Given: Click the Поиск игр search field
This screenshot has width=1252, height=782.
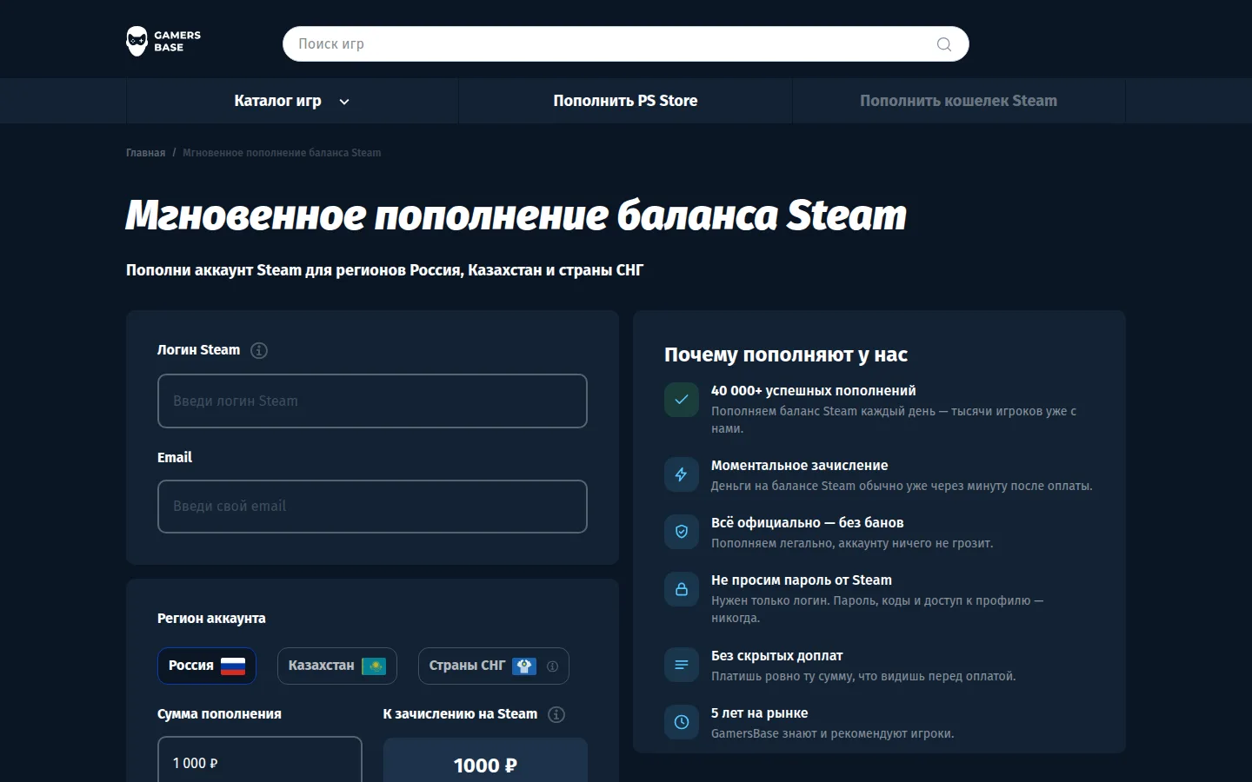Looking at the screenshot, I should tap(626, 44).
